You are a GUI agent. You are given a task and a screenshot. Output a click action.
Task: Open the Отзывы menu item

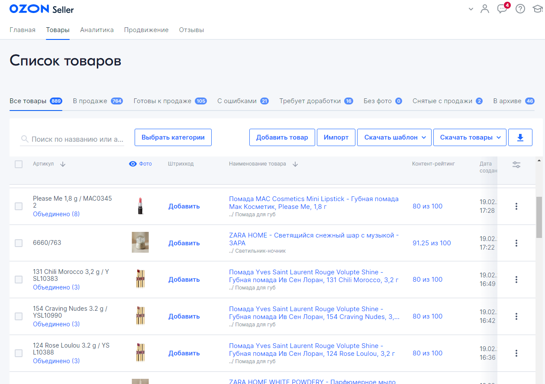coord(191,30)
